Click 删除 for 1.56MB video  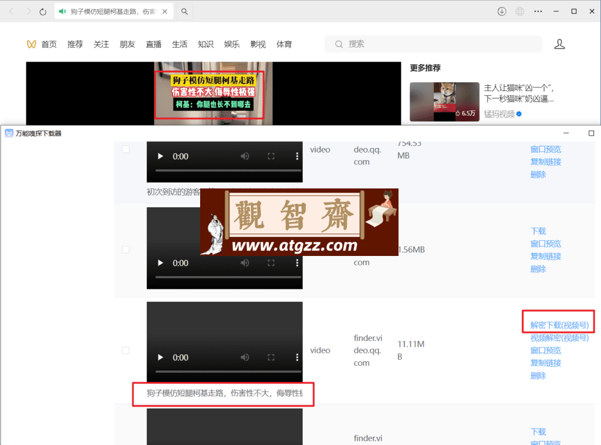coord(538,269)
